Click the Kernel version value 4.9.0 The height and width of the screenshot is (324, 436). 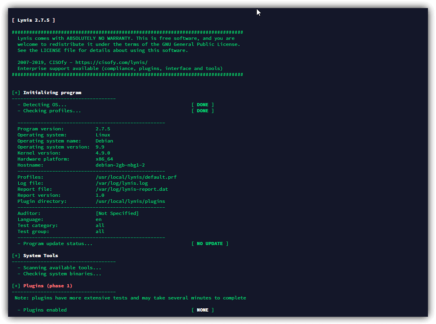click(103, 153)
